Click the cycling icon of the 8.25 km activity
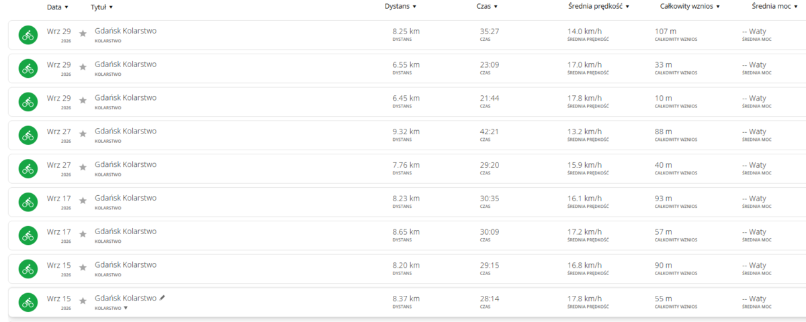 (28, 35)
